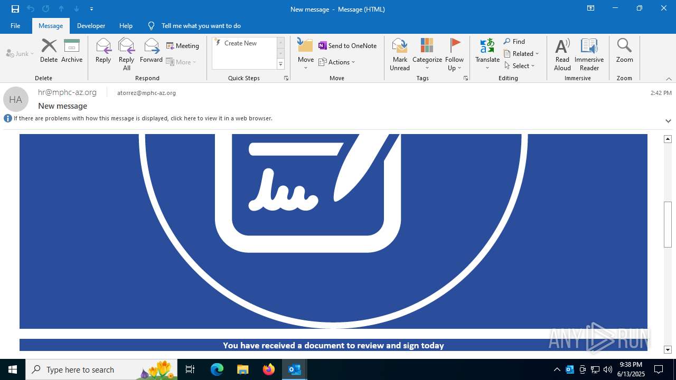Viewport: 676px width, 380px height.
Task: Start Read Aloud
Action: coord(562,54)
